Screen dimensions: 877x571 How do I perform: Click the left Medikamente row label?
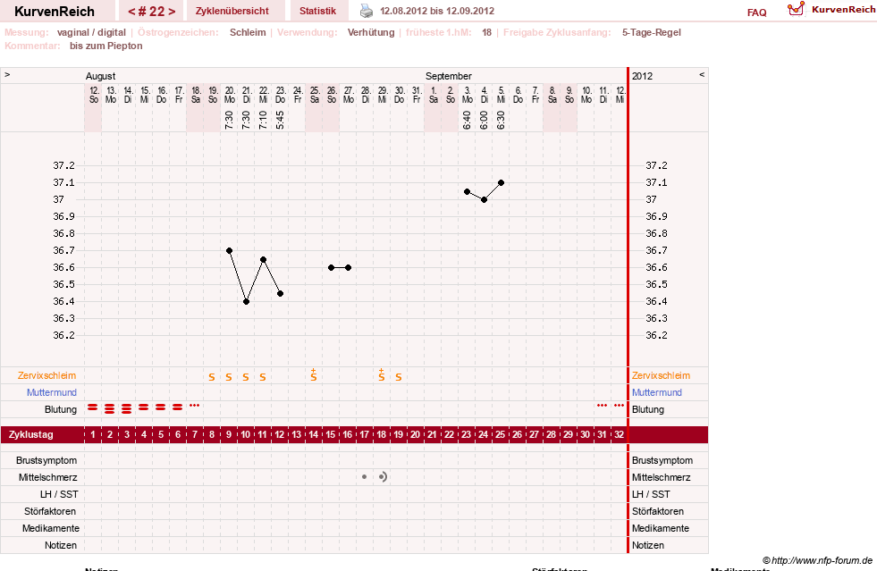click(51, 528)
